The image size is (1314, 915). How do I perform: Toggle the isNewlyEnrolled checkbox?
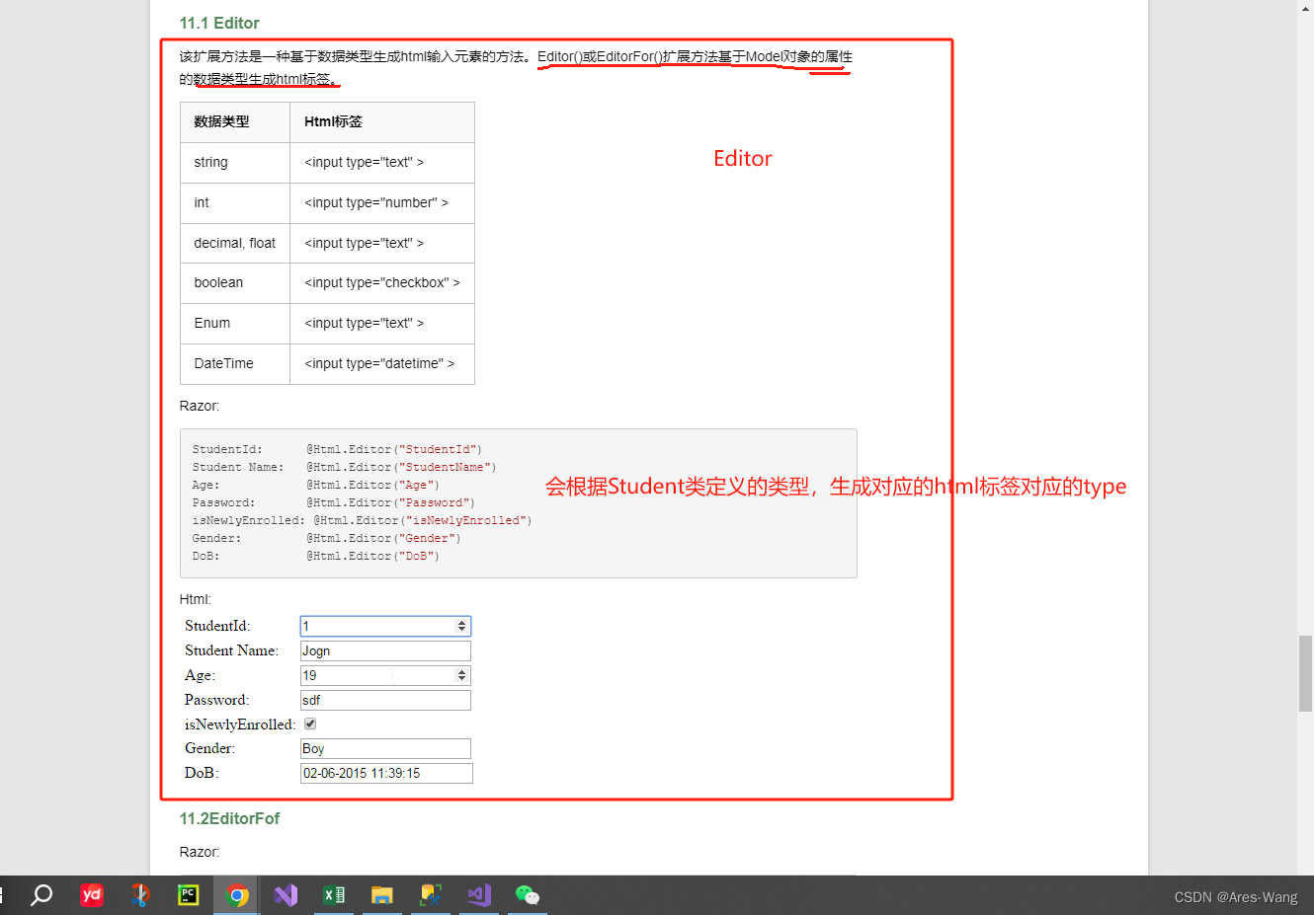point(310,724)
